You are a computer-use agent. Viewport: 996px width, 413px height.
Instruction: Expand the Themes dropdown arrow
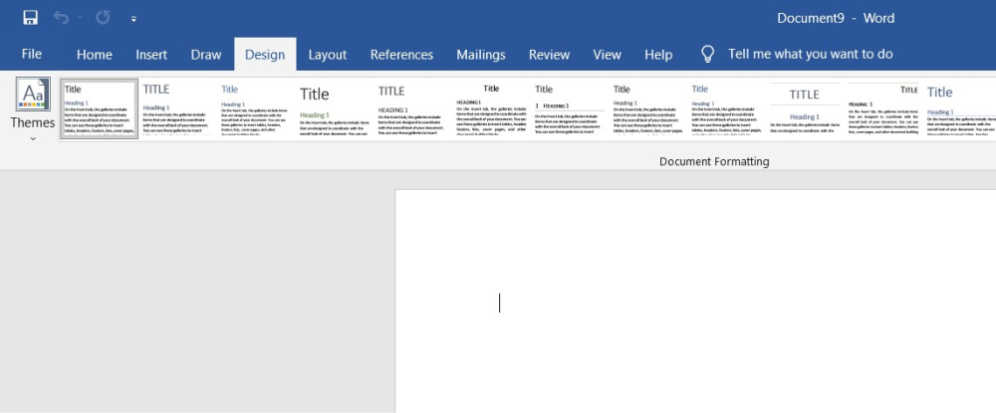33,139
